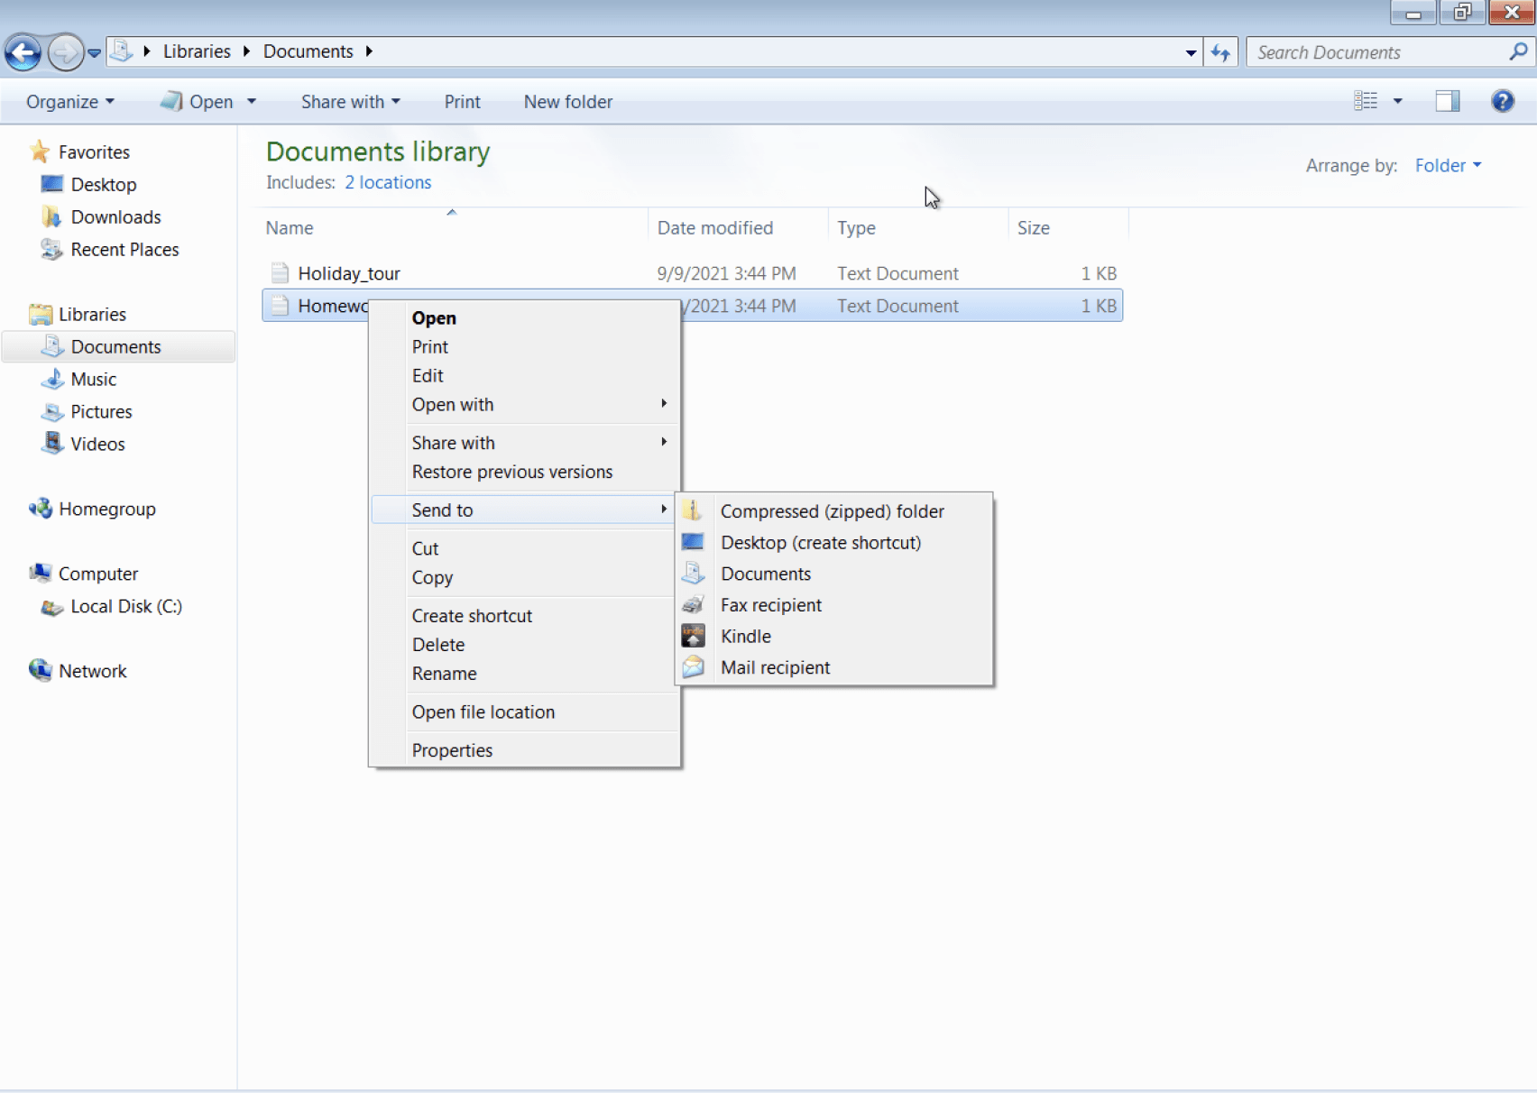
Task: Choose Desktop (create shortcut) option
Action: click(x=820, y=543)
